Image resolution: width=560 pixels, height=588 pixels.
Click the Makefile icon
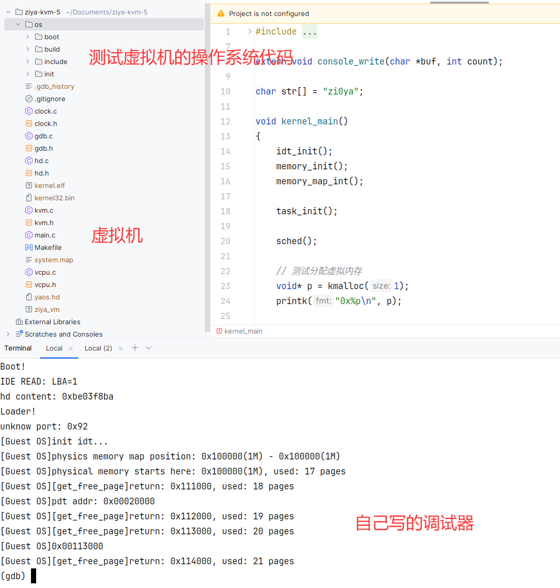click(29, 247)
